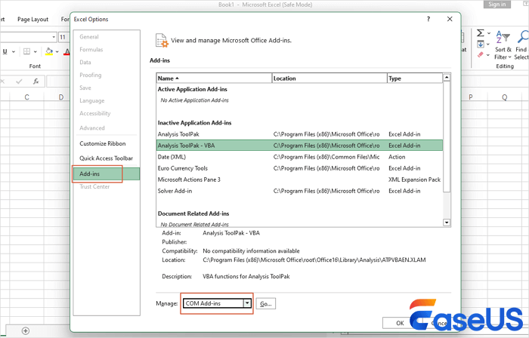The height and width of the screenshot is (338, 529).
Task: Click OK in the Excel Options dialog
Action: (398, 323)
